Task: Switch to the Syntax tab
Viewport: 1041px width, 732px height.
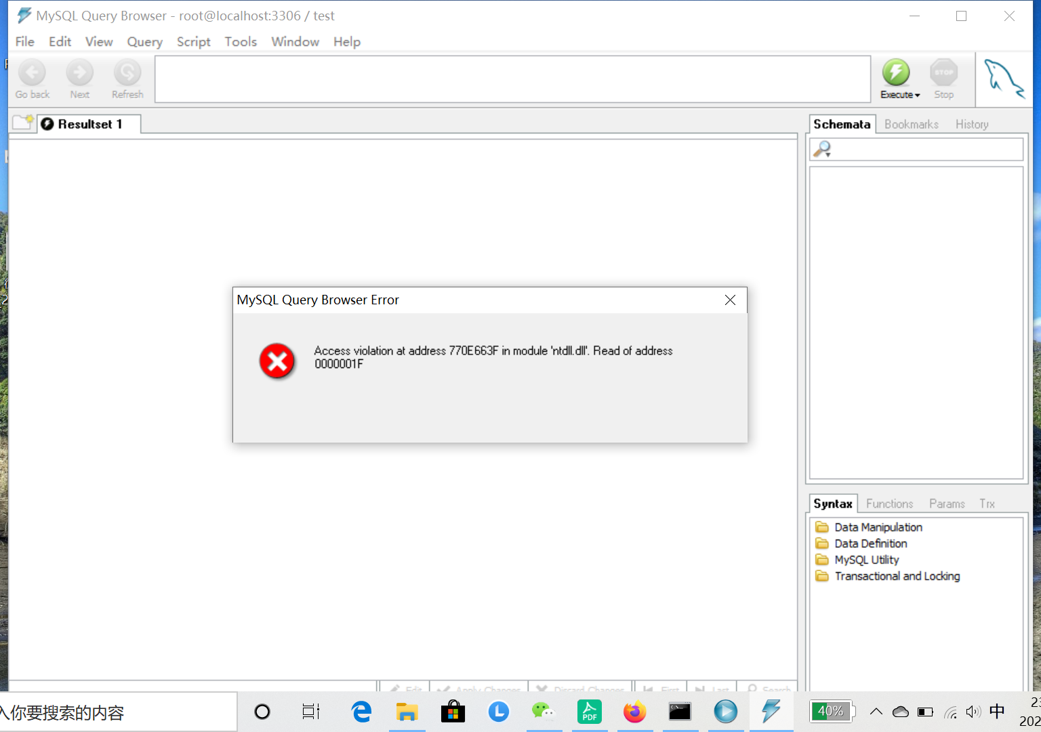Action: [833, 504]
